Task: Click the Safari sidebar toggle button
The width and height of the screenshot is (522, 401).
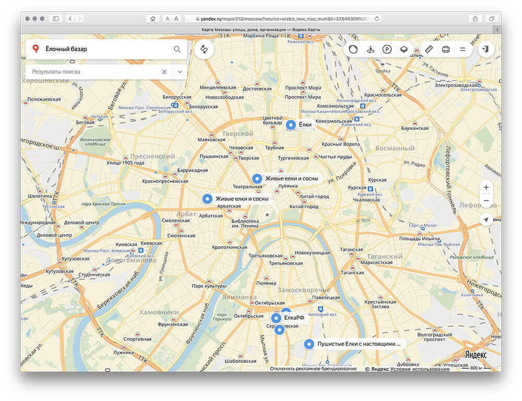Action: point(56,19)
